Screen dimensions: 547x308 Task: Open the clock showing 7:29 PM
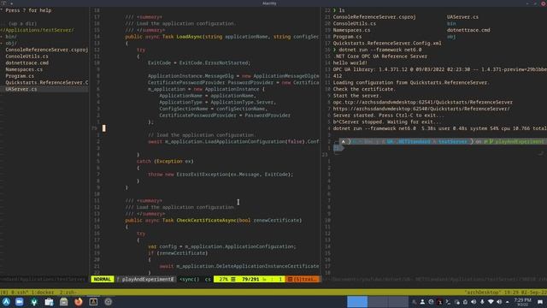pos(522,302)
